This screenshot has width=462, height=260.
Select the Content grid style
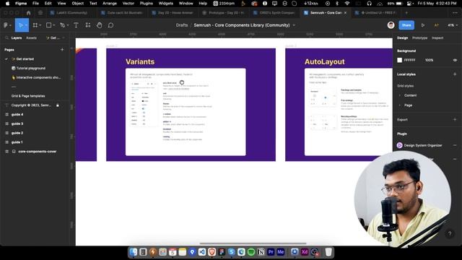[410, 95]
